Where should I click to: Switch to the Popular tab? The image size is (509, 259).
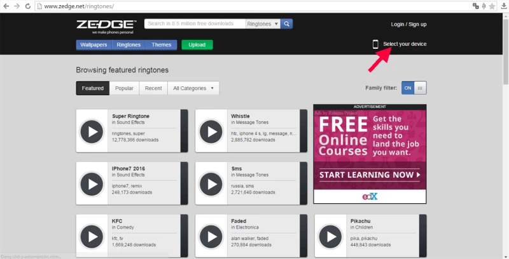tap(124, 88)
